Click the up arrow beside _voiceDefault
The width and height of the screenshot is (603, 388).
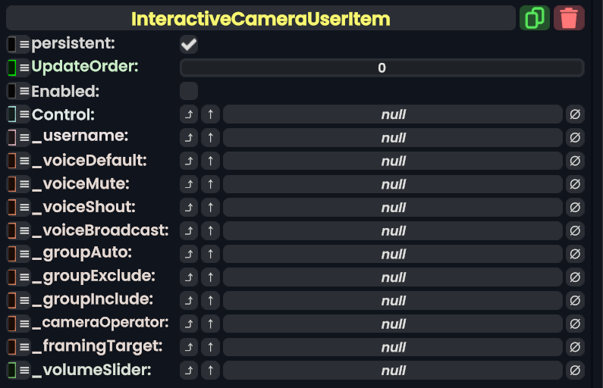coord(210,161)
